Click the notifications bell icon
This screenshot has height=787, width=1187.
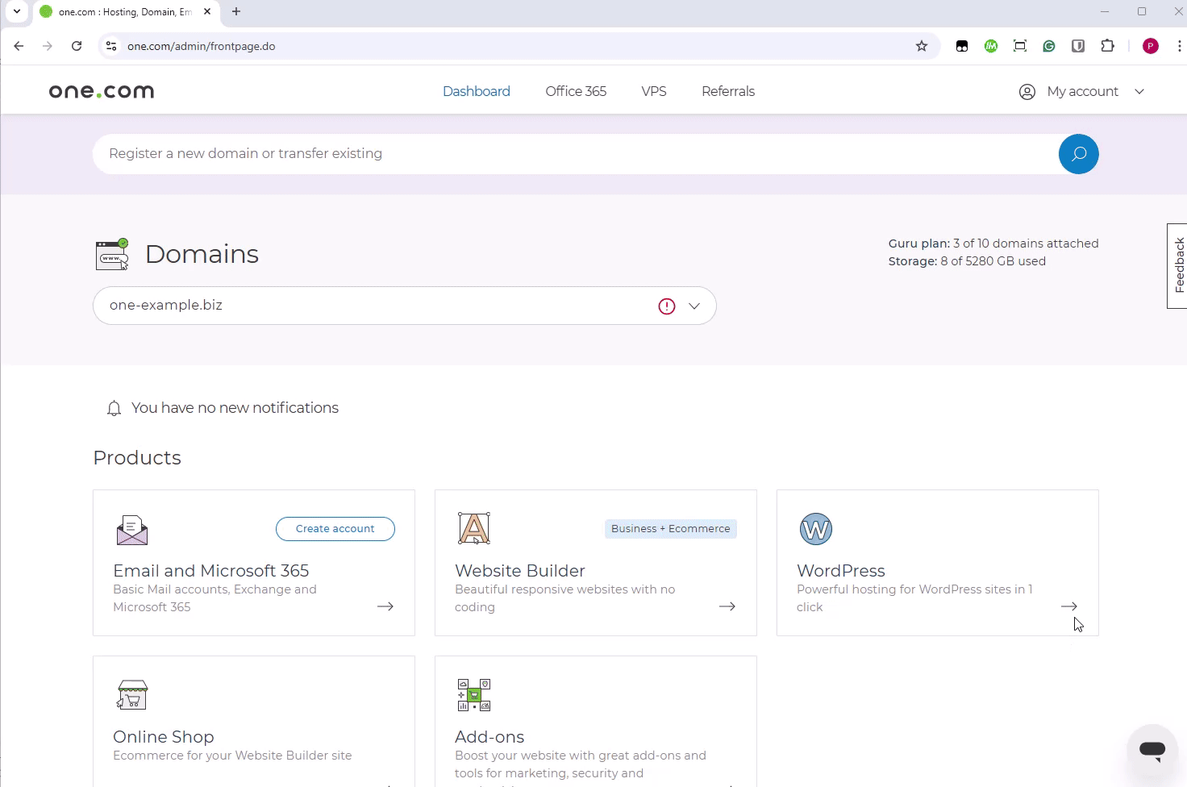[114, 409]
